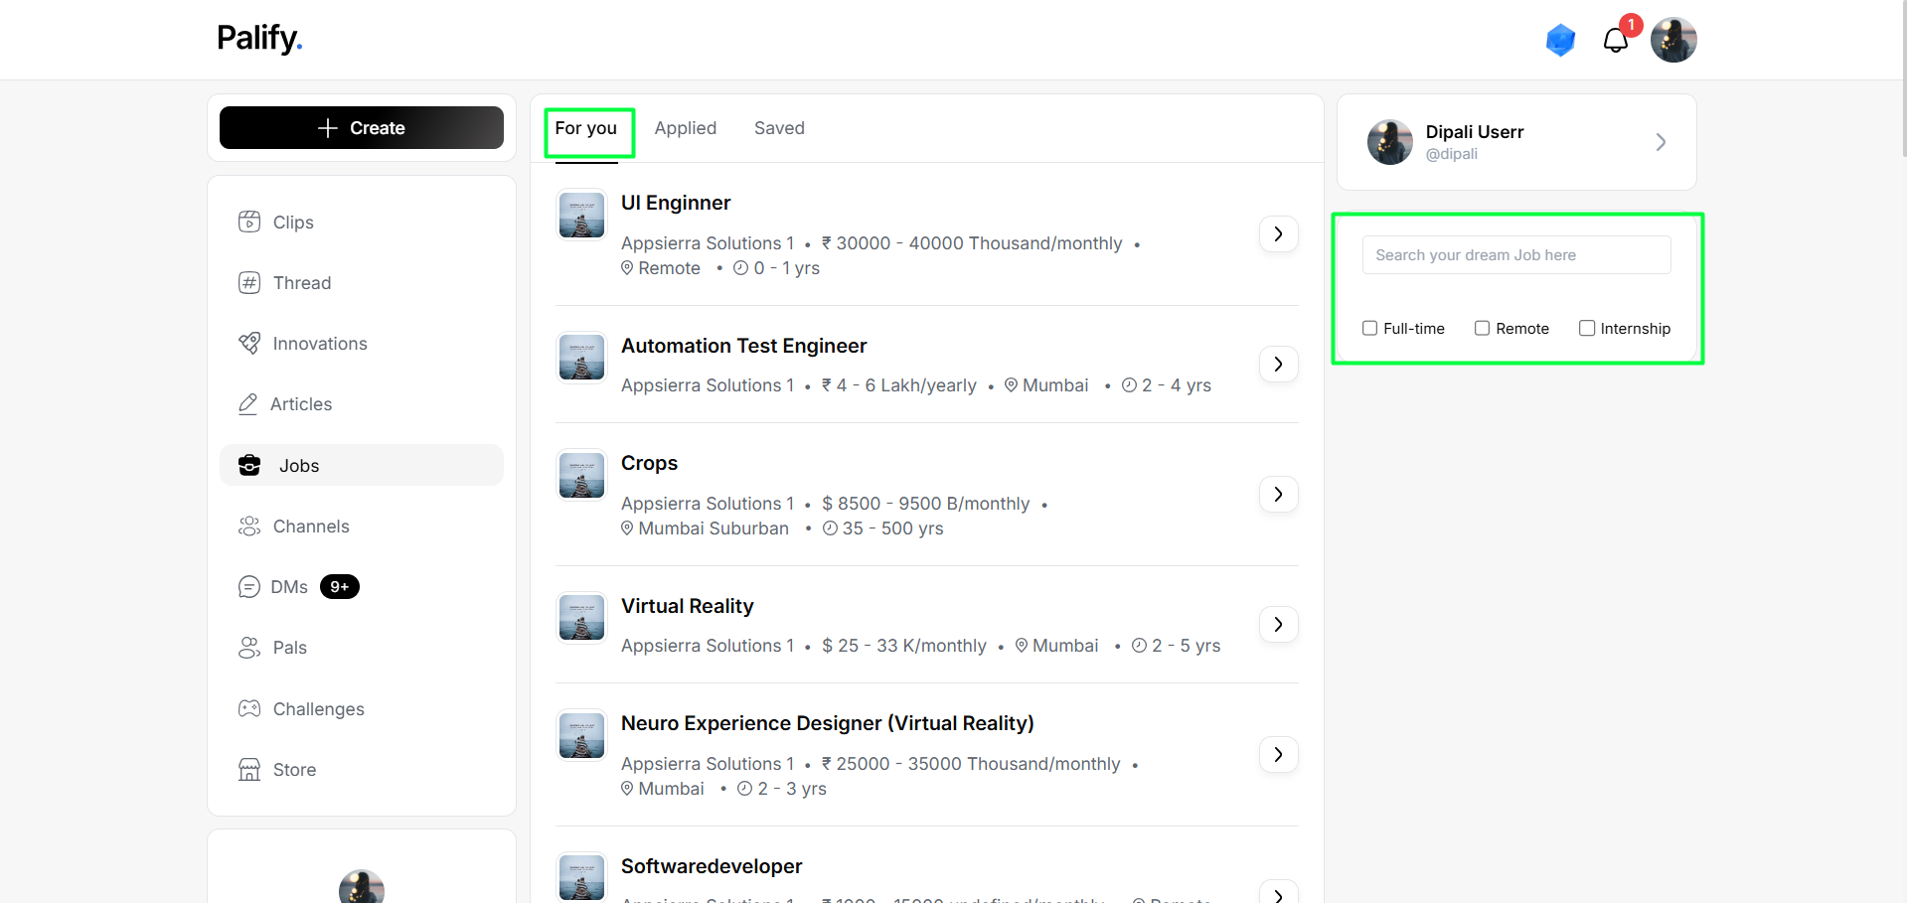Open the Innovations rocket icon

[249, 343]
